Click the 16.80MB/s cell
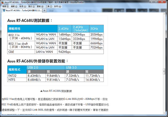This screenshot has height=117, width=168. 94,80
